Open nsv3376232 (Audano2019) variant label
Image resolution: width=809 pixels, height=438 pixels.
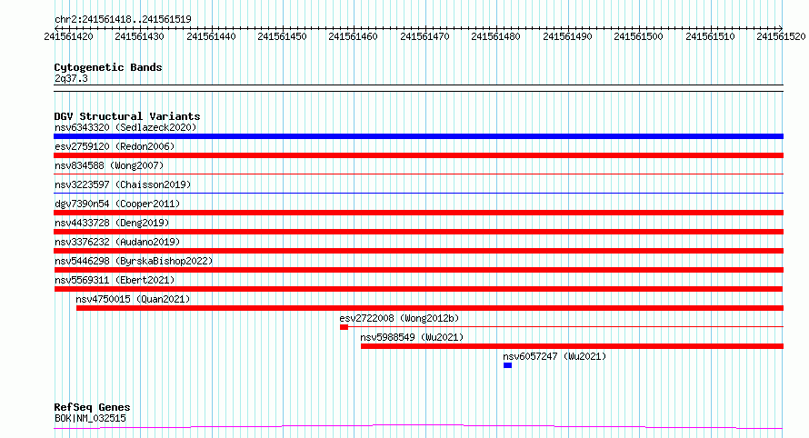coord(117,242)
